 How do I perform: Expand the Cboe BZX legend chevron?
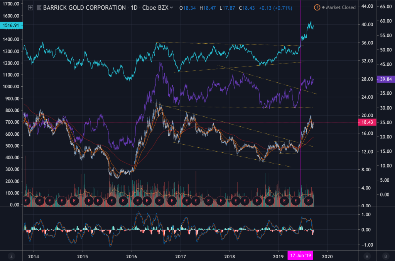(172, 8)
